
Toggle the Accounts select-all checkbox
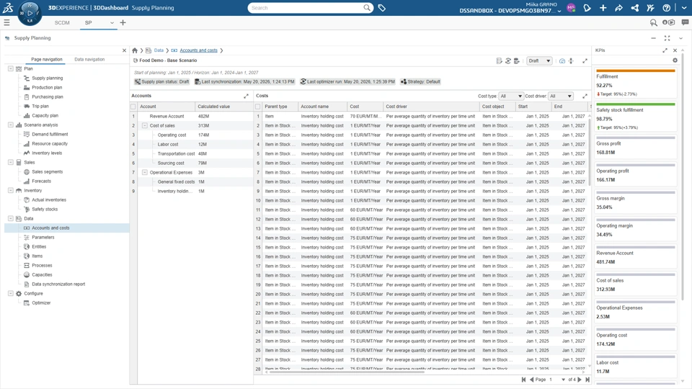(133, 107)
